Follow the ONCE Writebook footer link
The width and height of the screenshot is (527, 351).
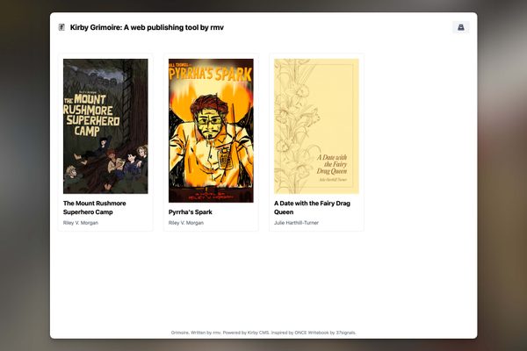click(x=312, y=333)
